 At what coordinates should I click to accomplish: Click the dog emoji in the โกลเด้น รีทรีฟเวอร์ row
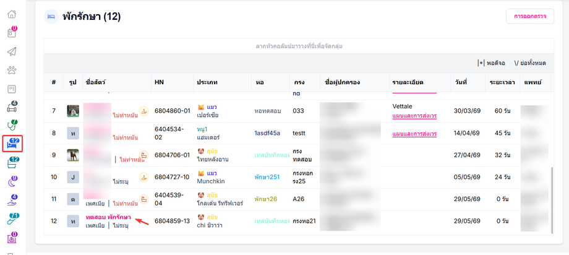200,195
